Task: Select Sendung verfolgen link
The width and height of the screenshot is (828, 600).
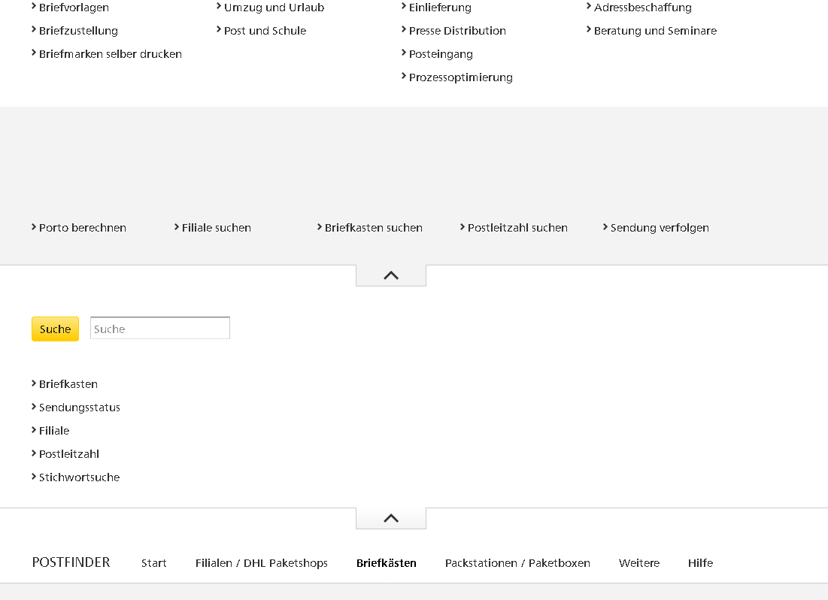Action: [660, 227]
